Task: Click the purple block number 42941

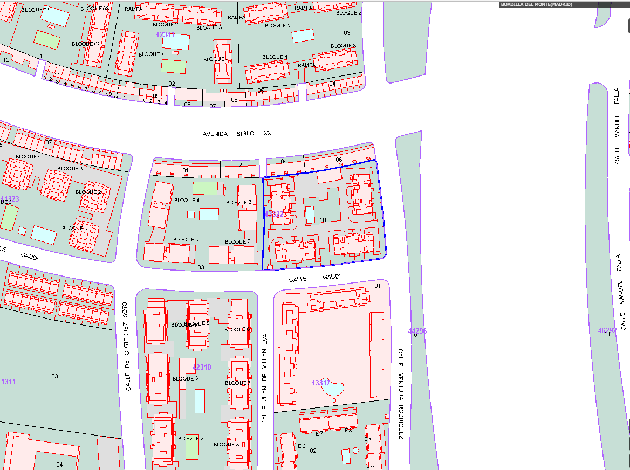Action: point(165,34)
